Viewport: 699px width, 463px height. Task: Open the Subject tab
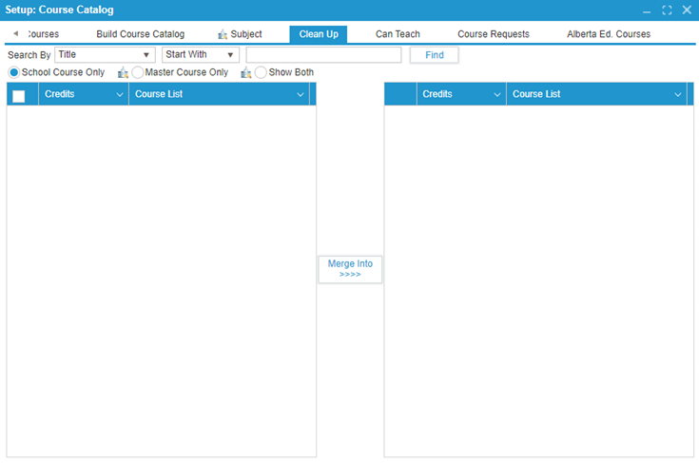pyautogui.click(x=240, y=34)
